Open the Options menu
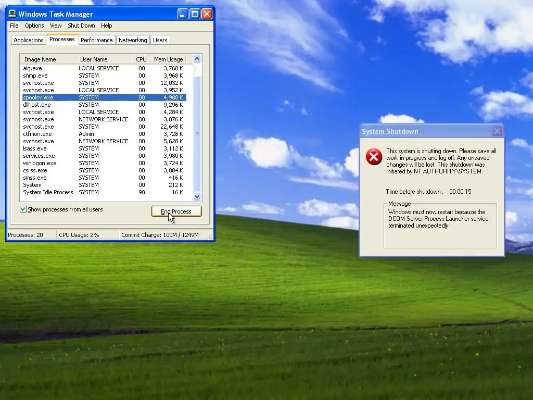The height and width of the screenshot is (400, 533). (x=34, y=26)
